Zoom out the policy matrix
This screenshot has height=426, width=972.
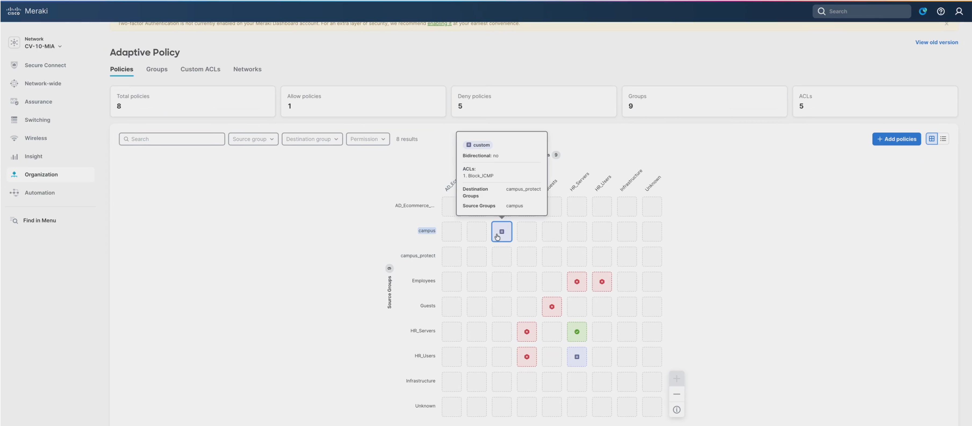[676, 394]
